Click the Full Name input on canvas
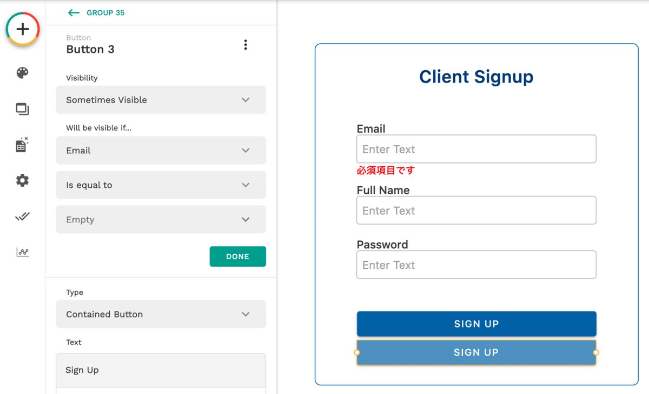The image size is (649, 394). click(476, 210)
